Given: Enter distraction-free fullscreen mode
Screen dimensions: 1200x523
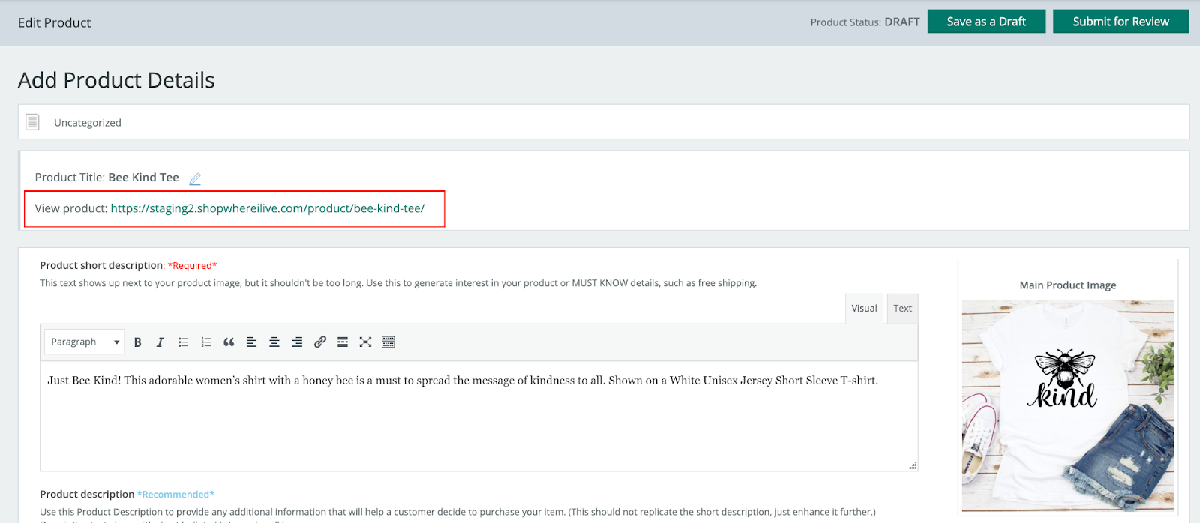Looking at the screenshot, I should (x=365, y=342).
